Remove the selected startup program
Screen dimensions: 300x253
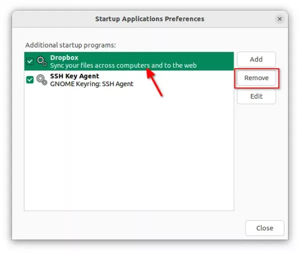pyautogui.click(x=256, y=78)
